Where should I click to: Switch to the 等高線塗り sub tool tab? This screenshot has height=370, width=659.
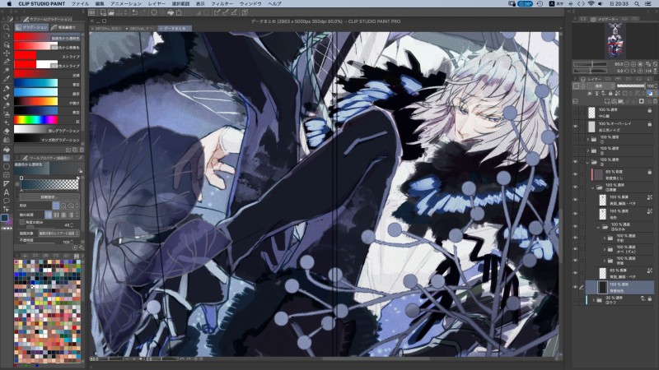[66, 27]
